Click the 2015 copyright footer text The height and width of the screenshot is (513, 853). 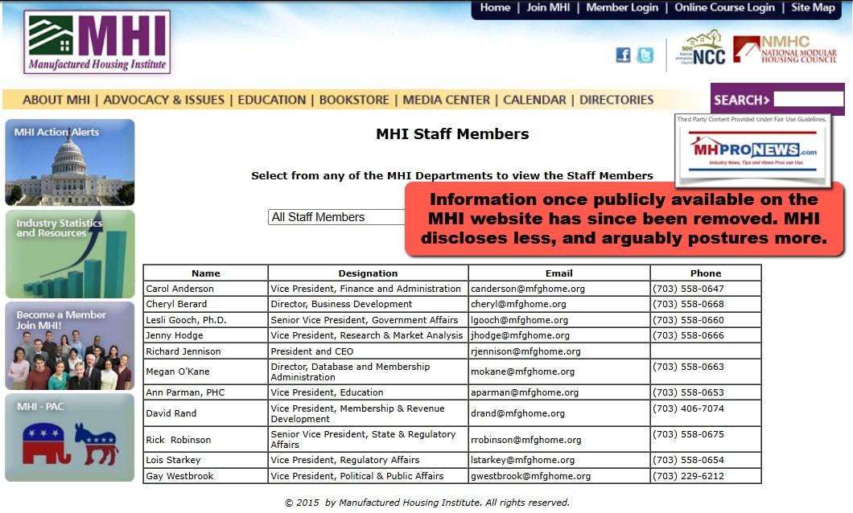click(427, 503)
